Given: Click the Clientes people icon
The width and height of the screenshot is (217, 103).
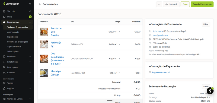Looking at the screenshot, I should [4, 73].
